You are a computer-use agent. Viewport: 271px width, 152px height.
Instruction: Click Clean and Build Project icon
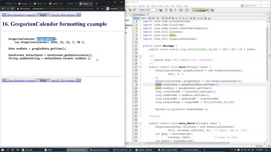(171, 10)
